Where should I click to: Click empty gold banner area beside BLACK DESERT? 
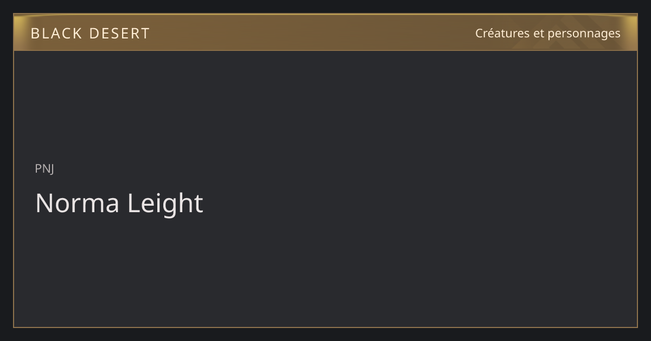(309, 32)
